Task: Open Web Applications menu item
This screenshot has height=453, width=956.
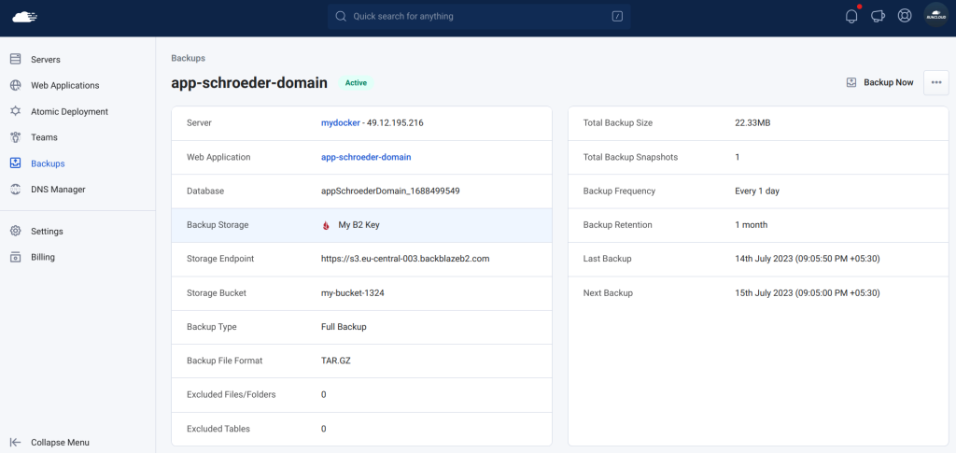Action: click(65, 85)
